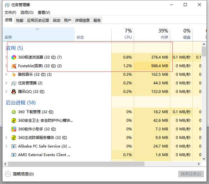Screen dimensions: 209x184
Task: Click the 360安全卫士 shield icon
Action: click(x=14, y=121)
